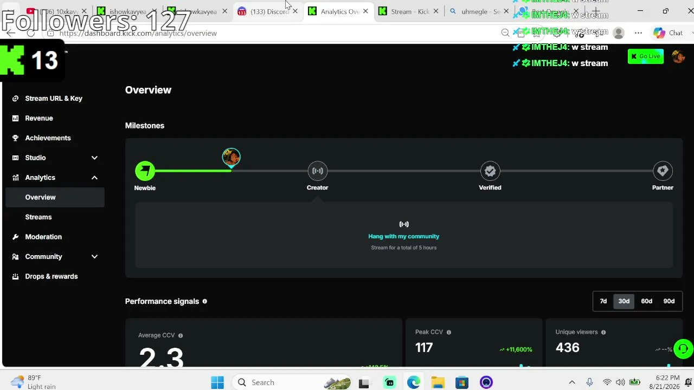
Task: Open the Moderation section
Action: point(43,237)
